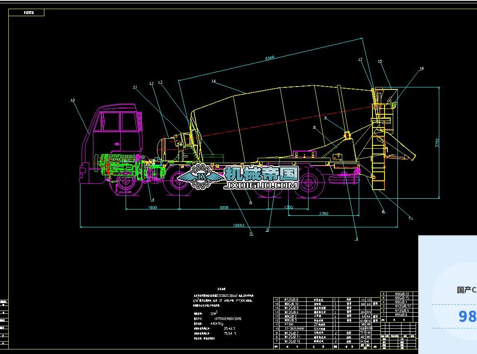
Task: Click the 44147Kg mass value
Action: [217, 324]
